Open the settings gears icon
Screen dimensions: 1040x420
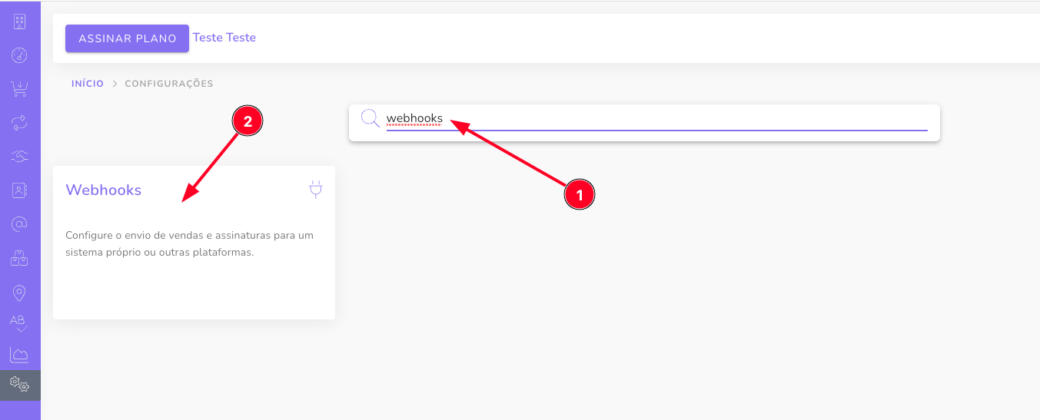[19, 384]
